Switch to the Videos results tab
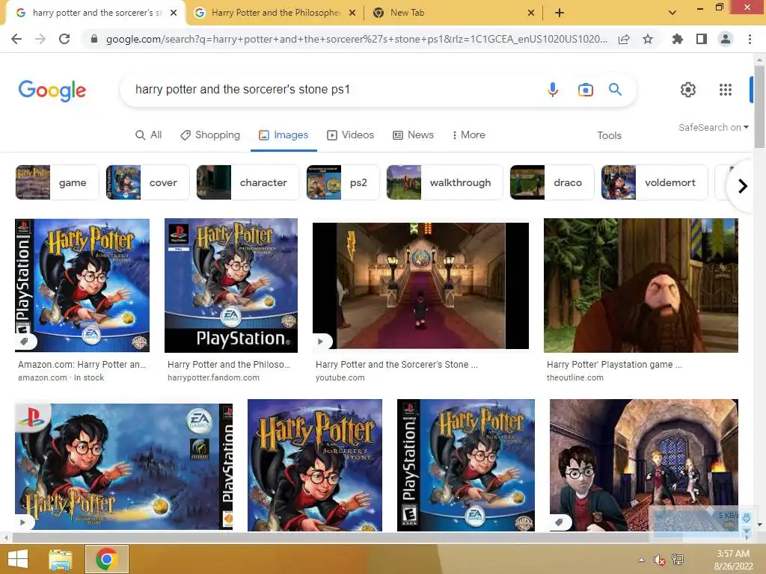Image resolution: width=766 pixels, height=574 pixels. tap(350, 135)
